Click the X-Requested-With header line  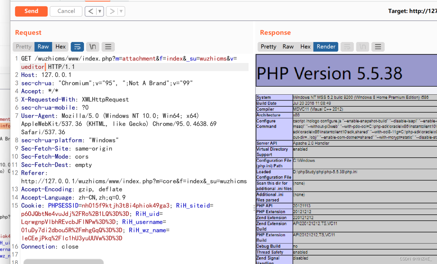[x=75, y=99]
